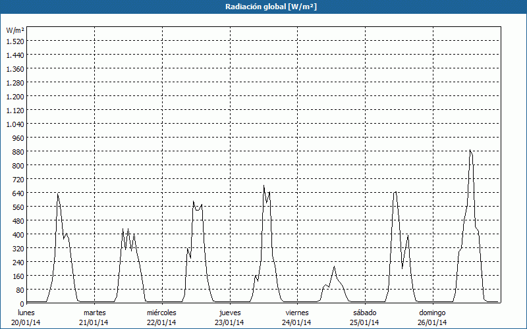Click the 'Radiación global [W/m²]' chart title
The width and height of the screenshot is (527, 329).
tap(263, 7)
